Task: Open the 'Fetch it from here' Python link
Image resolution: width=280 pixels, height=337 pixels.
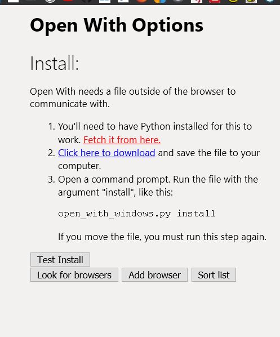Action: click(x=122, y=140)
